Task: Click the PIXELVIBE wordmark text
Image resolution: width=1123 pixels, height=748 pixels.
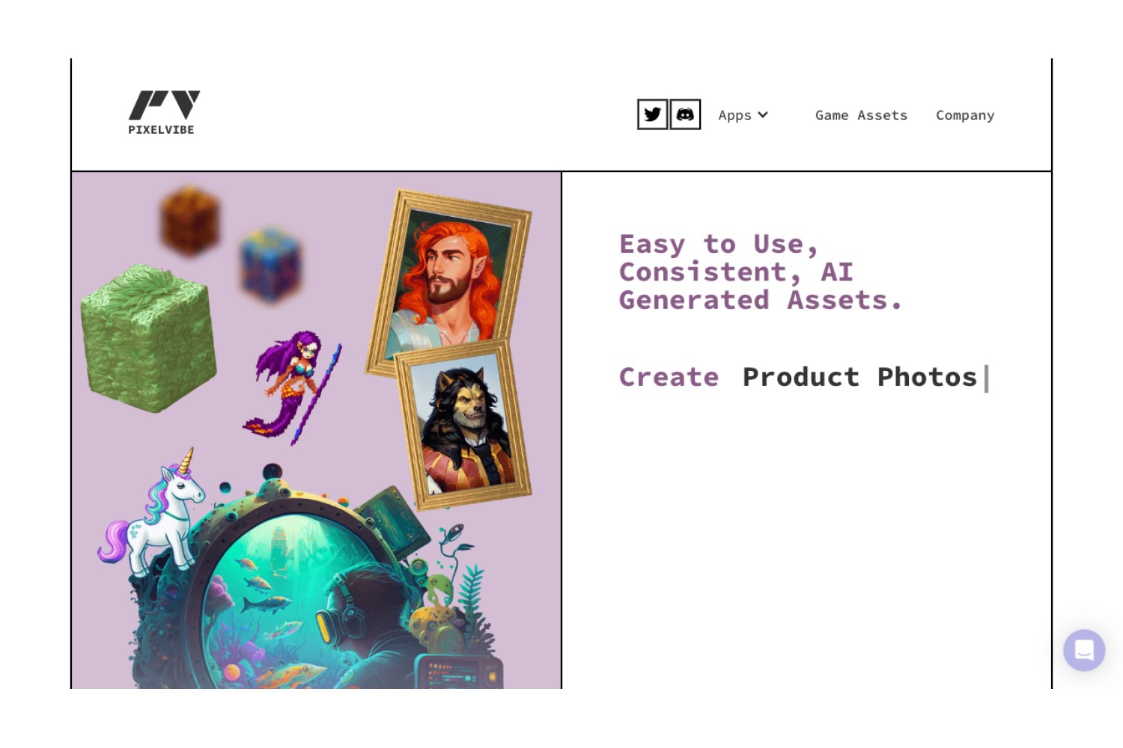Action: click(x=161, y=129)
